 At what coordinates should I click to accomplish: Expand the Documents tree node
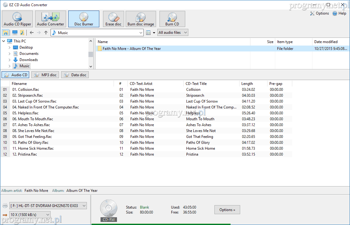click(10, 54)
